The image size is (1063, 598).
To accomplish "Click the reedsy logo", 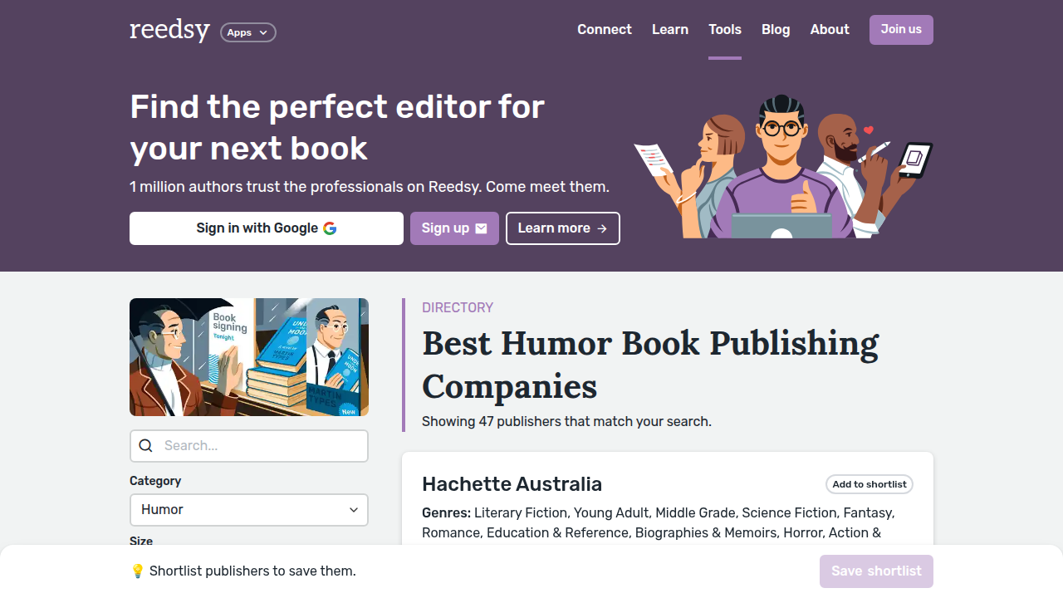I will [169, 30].
